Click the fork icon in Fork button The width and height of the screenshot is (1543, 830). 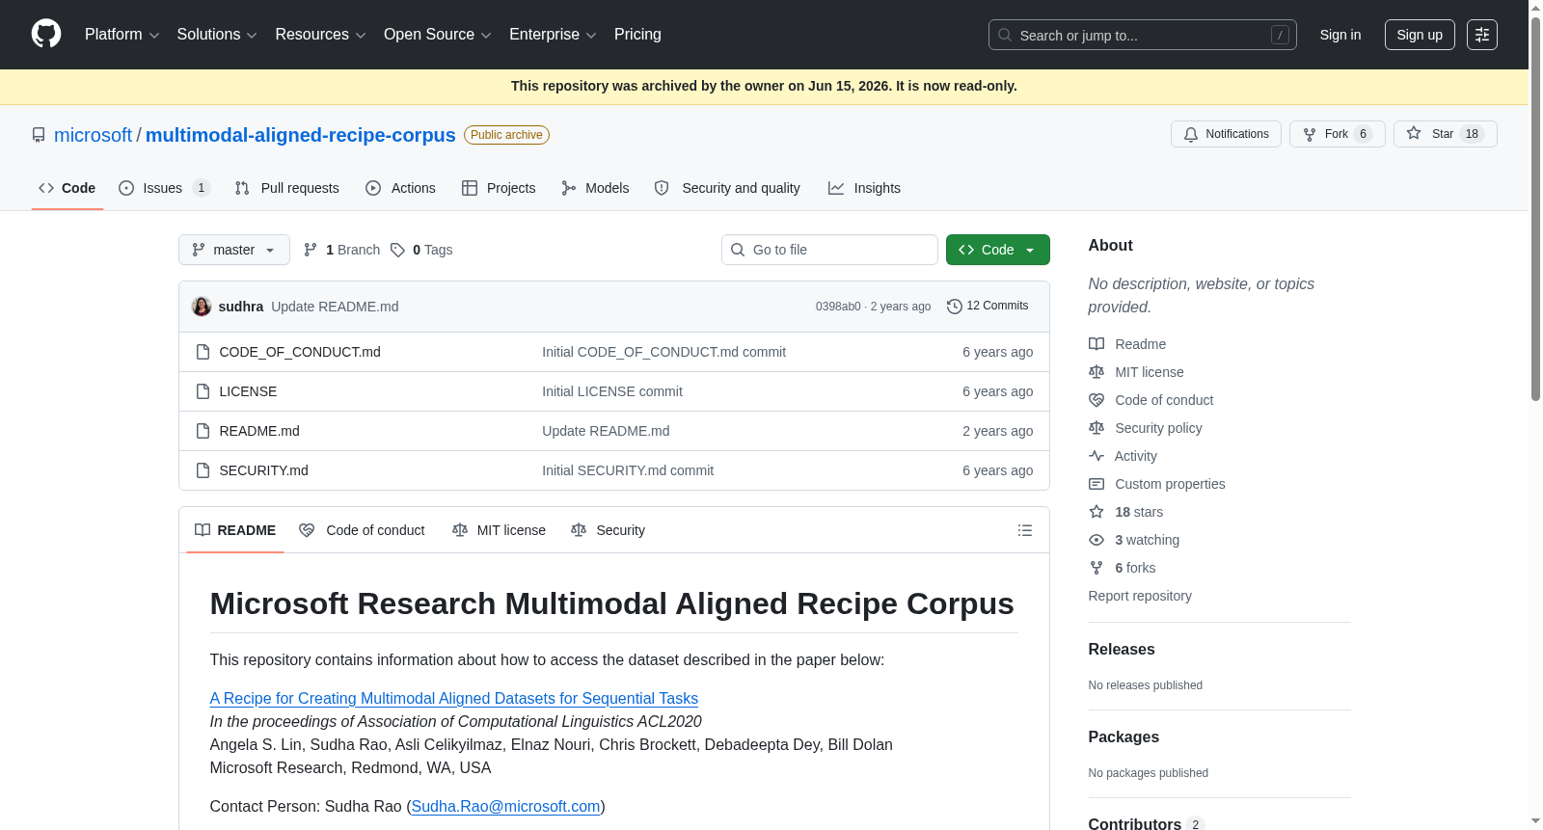[x=1310, y=134]
